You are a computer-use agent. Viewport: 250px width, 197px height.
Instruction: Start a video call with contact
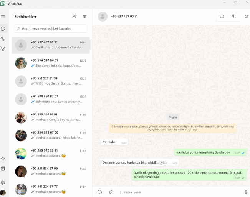tap(222, 17)
